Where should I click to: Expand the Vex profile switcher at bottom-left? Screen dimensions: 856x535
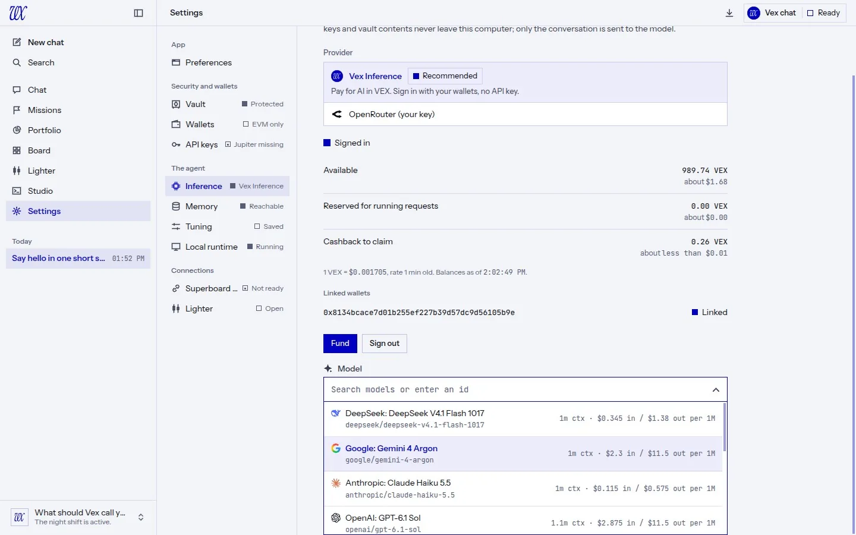(141, 517)
